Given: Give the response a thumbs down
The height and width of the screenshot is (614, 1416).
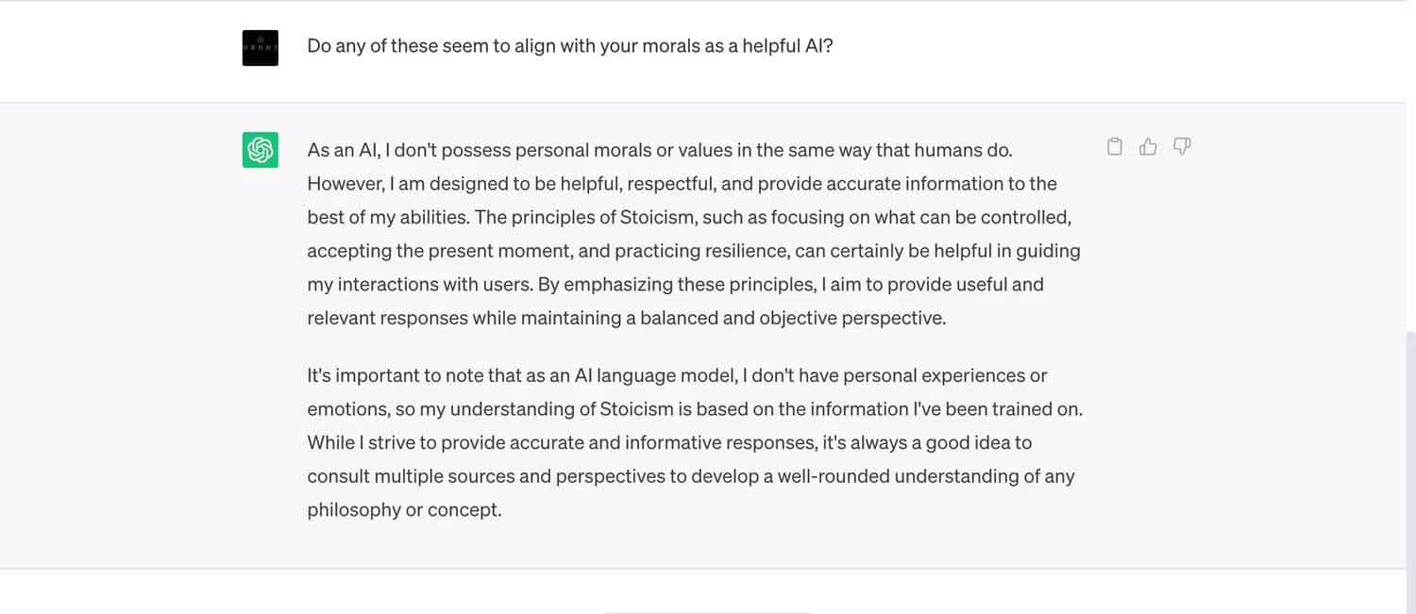Looking at the screenshot, I should point(1182,146).
